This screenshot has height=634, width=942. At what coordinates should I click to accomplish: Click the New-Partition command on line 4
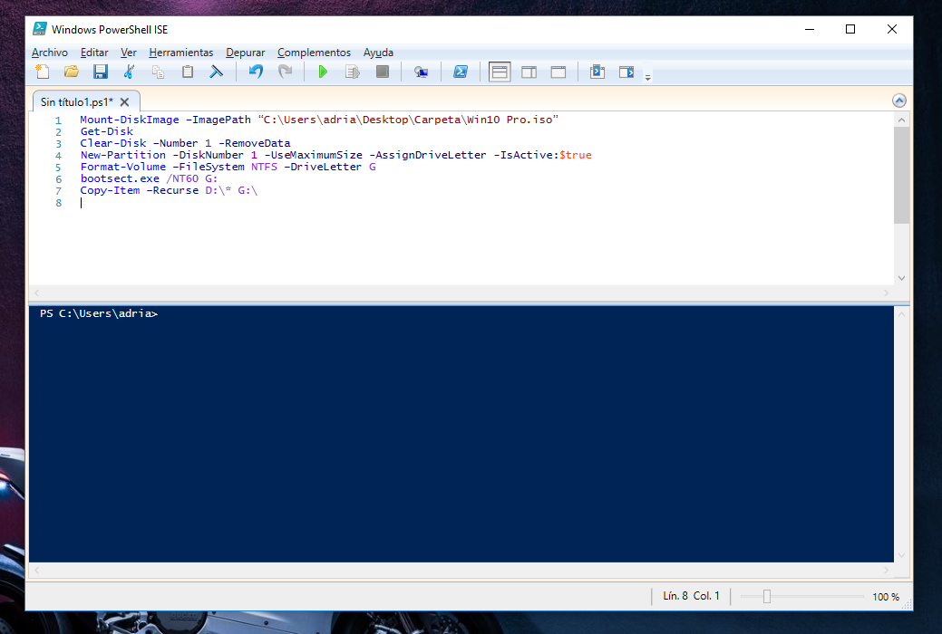(x=123, y=155)
